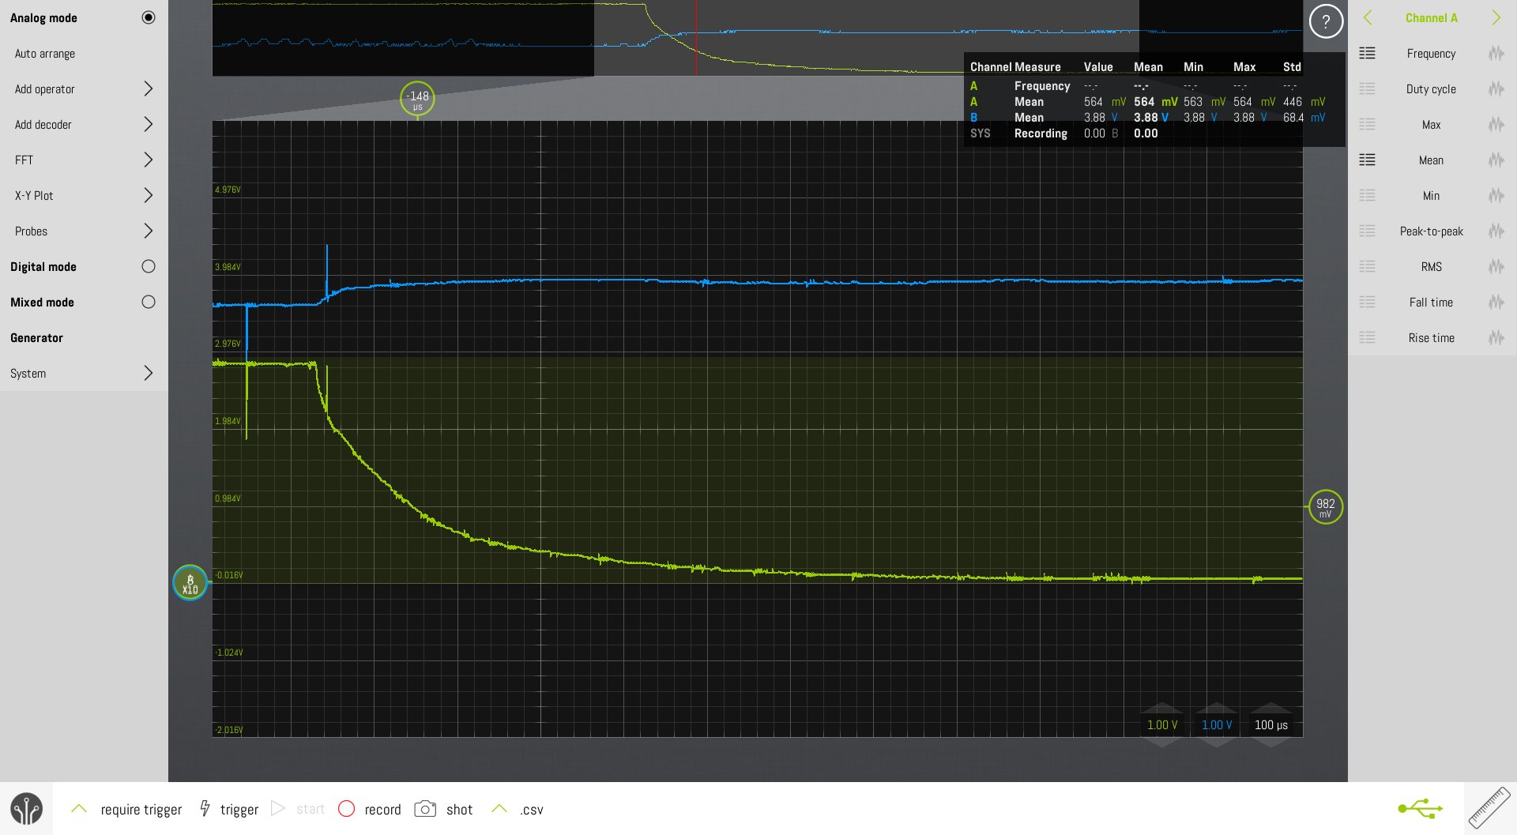Open the help question-mark button
The width and height of the screenshot is (1517, 835).
point(1326,21)
